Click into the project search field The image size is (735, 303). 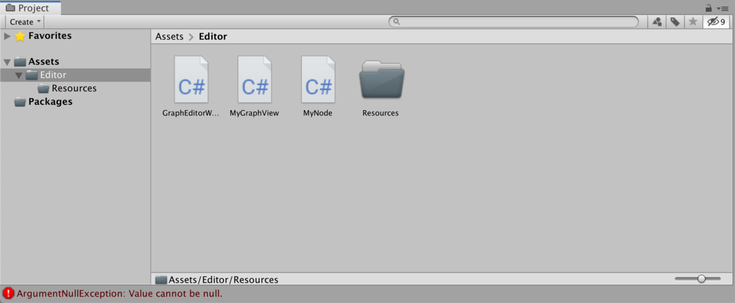[x=513, y=22]
